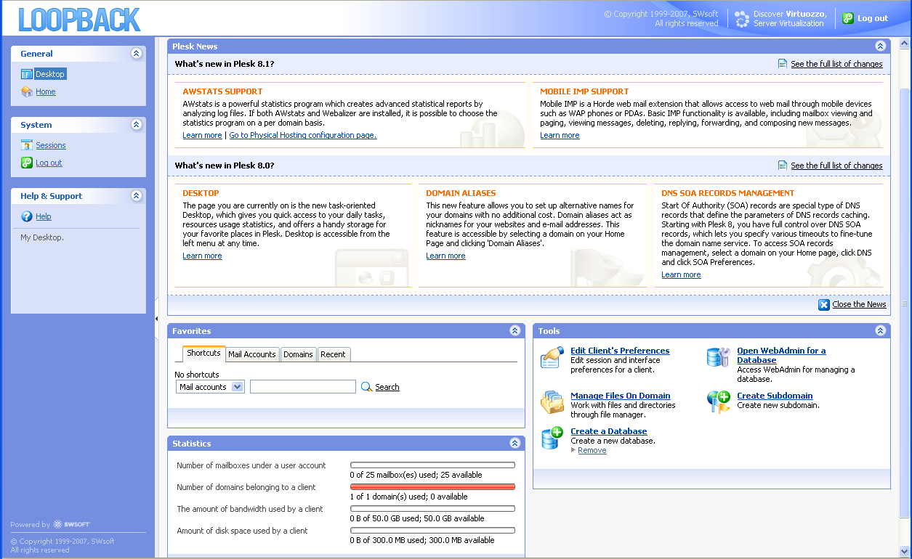Click the Edit Client's Preferences icon
The width and height of the screenshot is (912, 559).
(x=552, y=357)
